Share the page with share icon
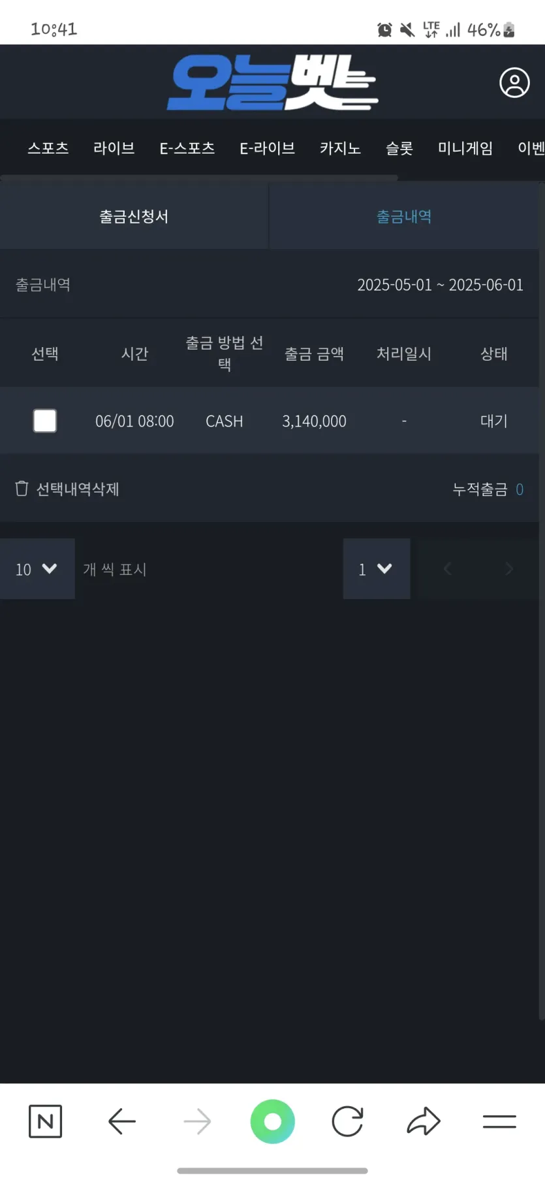 pos(424,1121)
